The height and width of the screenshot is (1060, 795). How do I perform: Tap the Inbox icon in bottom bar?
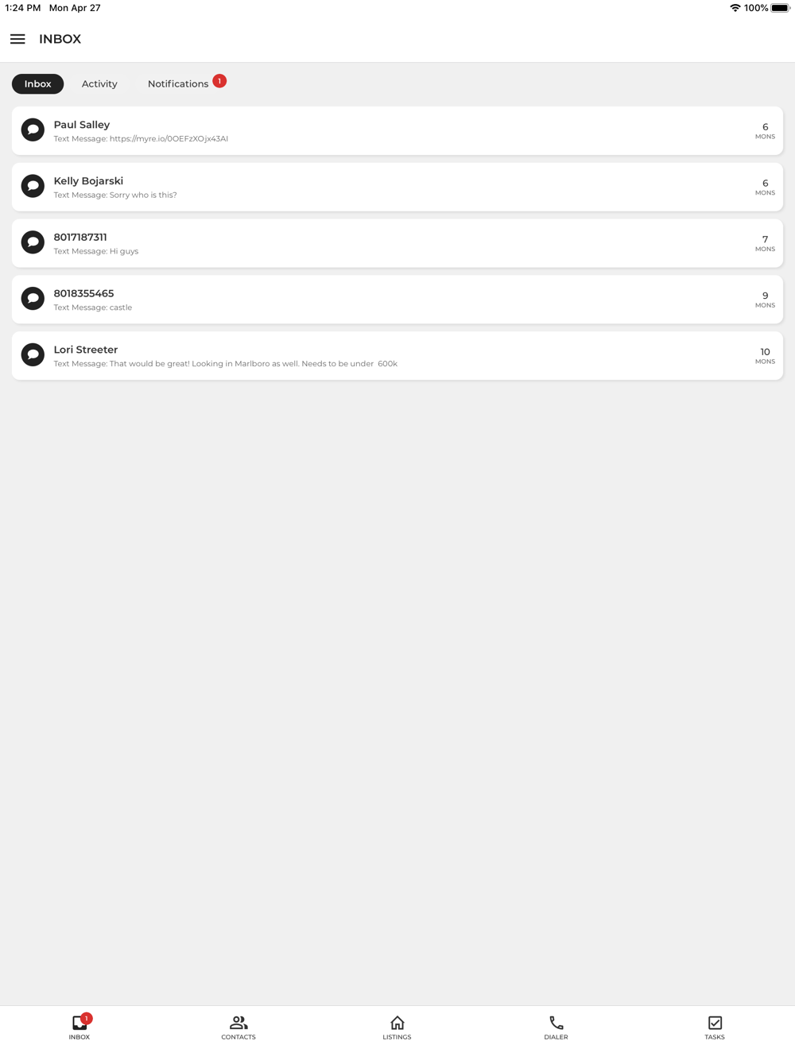coord(79,1023)
